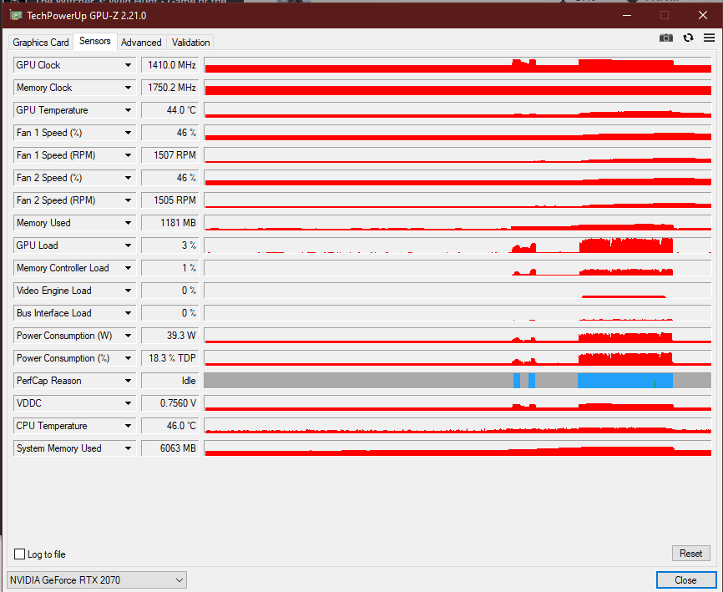Expand the PerfCap Reason dropdown
The height and width of the screenshot is (592, 723).
[x=128, y=381]
